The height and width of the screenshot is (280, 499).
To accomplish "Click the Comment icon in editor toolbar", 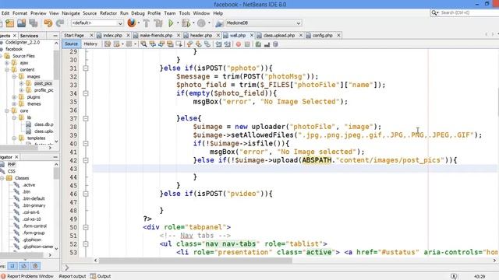I will [258, 44].
